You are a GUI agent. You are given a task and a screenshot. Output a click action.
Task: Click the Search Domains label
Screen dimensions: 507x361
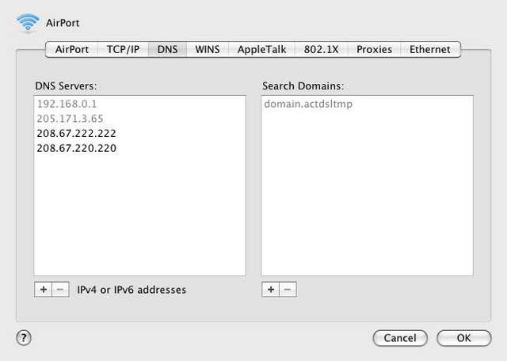coord(303,86)
